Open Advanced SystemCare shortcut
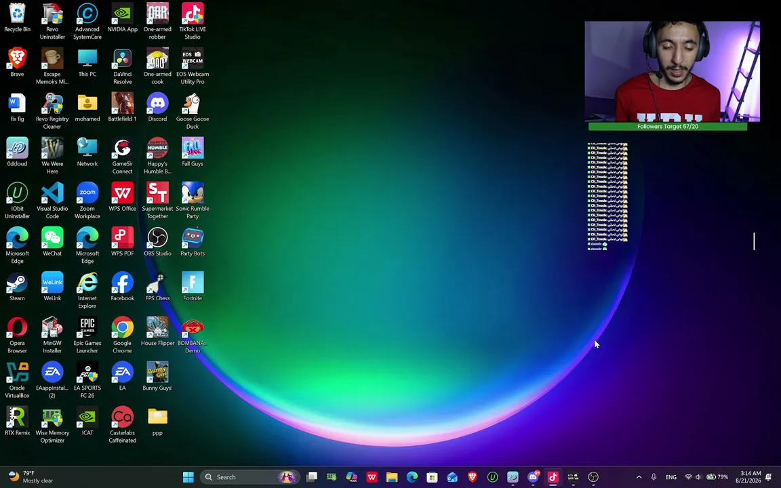The width and height of the screenshot is (781, 488). point(87,22)
